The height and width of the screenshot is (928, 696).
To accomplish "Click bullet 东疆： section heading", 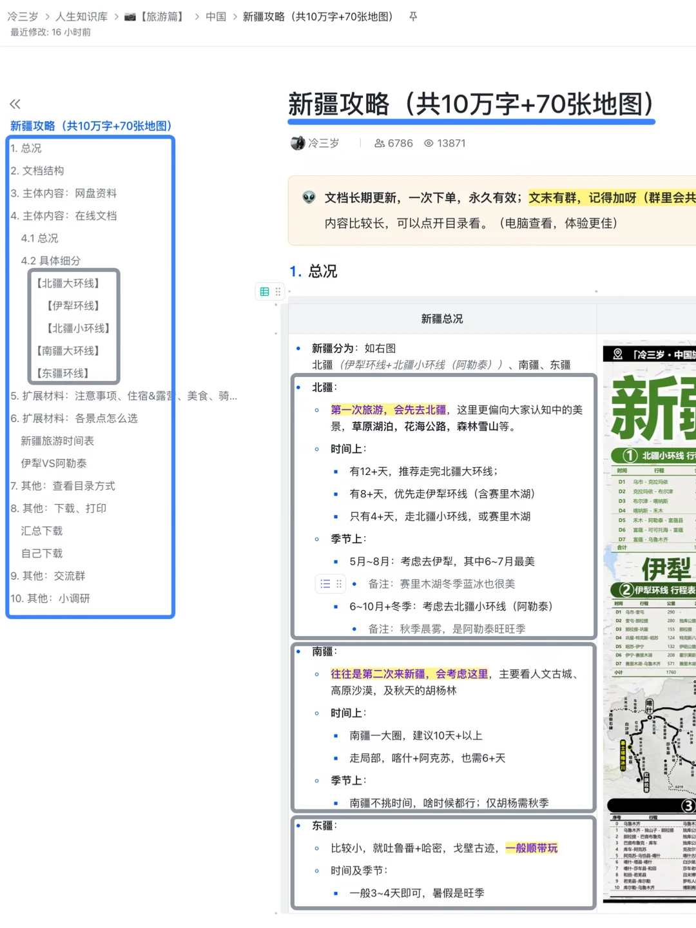I will pos(325,826).
